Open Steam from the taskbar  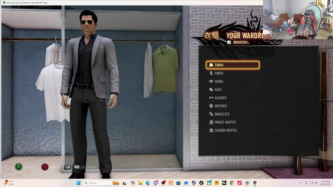click(194, 183)
